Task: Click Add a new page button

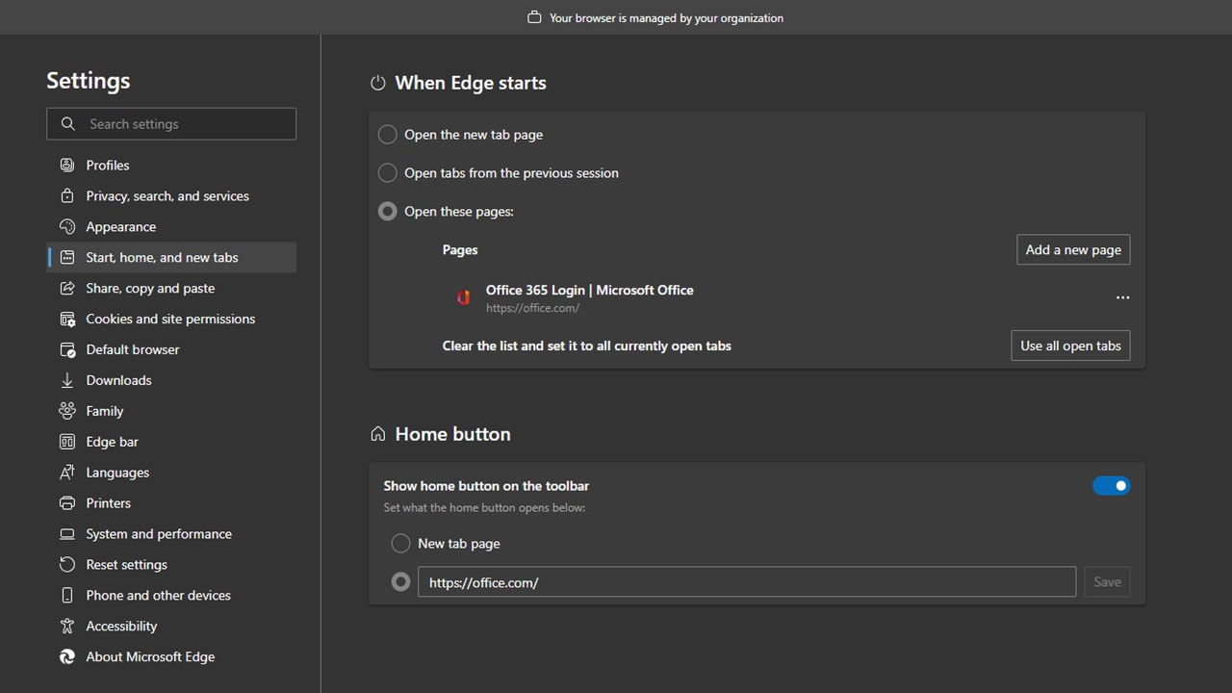Action: point(1073,249)
